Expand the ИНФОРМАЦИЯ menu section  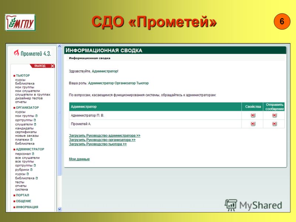[x=26, y=207]
